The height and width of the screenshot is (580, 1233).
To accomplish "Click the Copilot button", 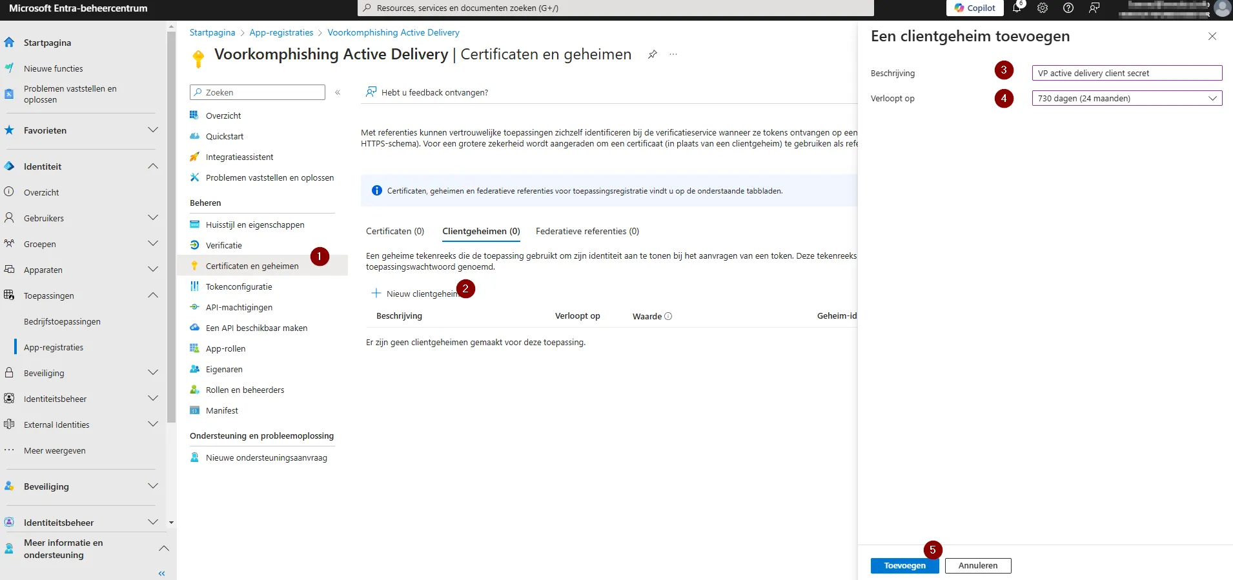I will 975,8.
